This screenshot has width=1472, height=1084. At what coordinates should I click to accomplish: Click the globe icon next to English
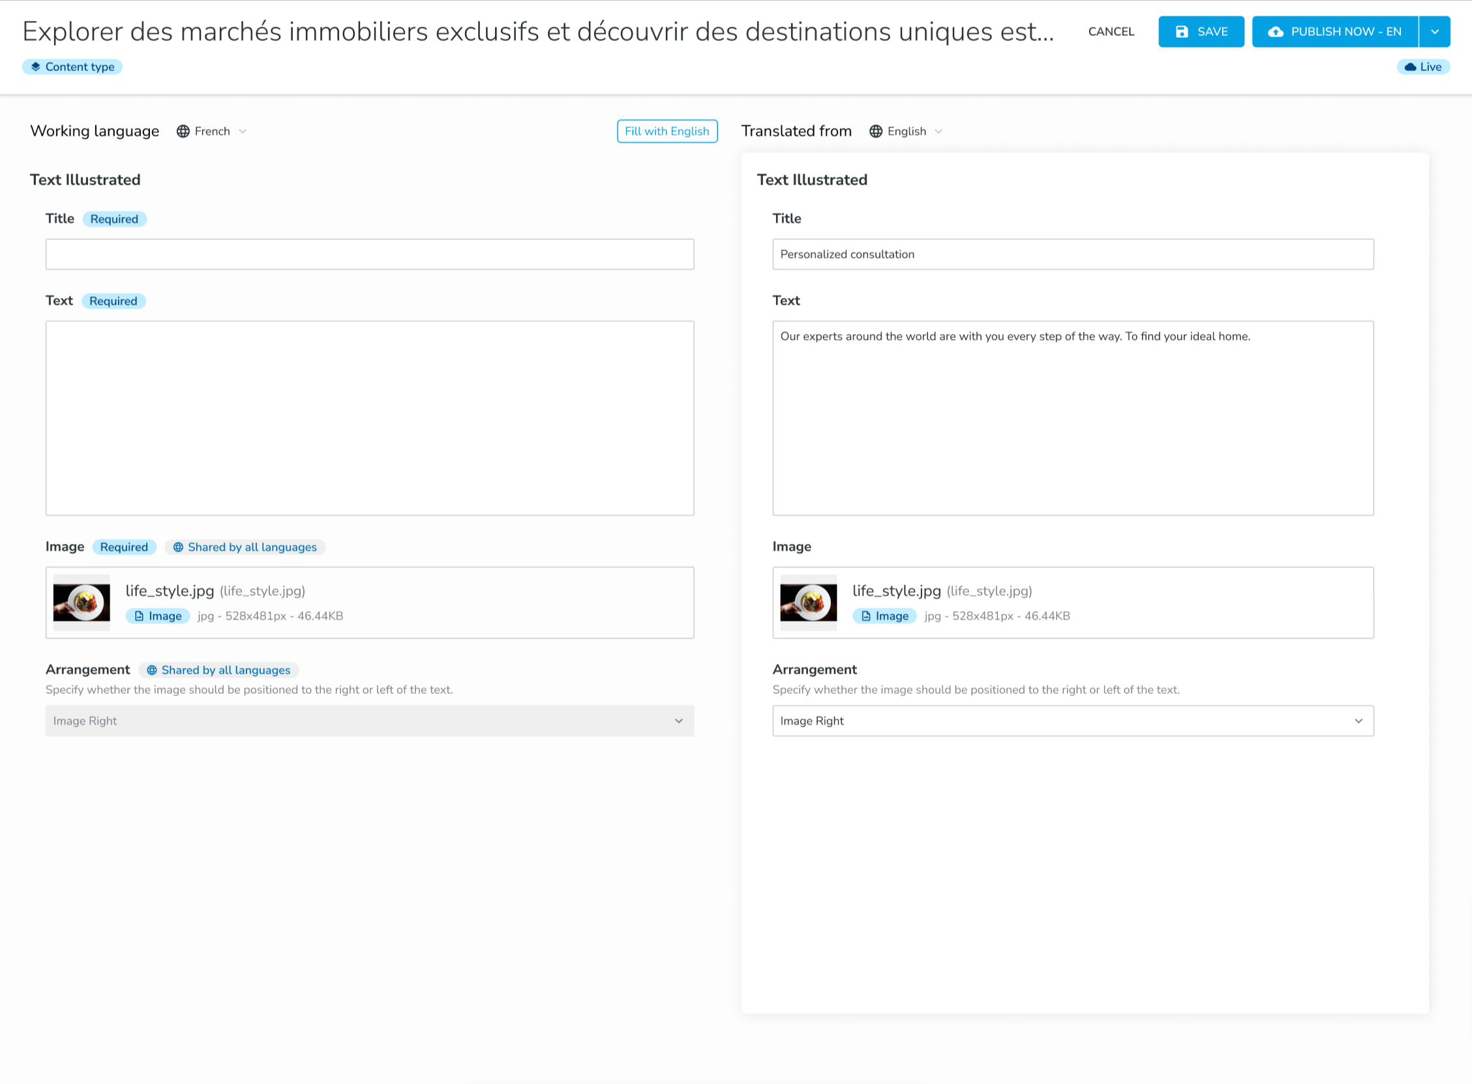[876, 131]
